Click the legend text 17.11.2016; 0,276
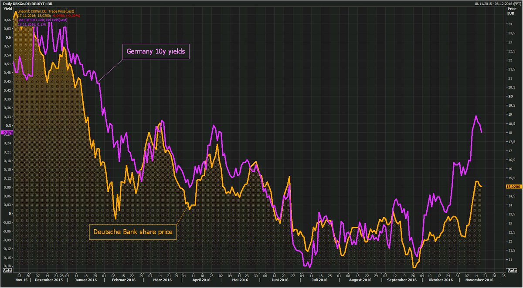The height and width of the screenshot is (288, 523). pyautogui.click(x=32, y=24)
